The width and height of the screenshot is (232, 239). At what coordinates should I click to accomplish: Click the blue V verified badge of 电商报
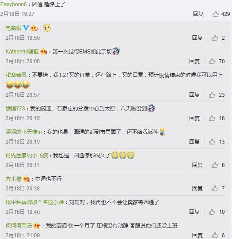coord(26,28)
